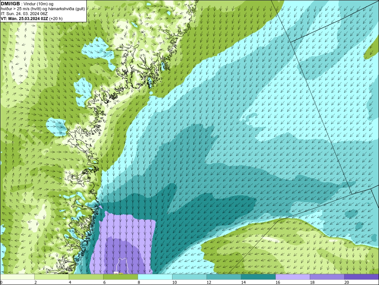Screen dimensions: 379x285
Task: Click the scale label '10'
Action: pyautogui.click(x=174, y=282)
